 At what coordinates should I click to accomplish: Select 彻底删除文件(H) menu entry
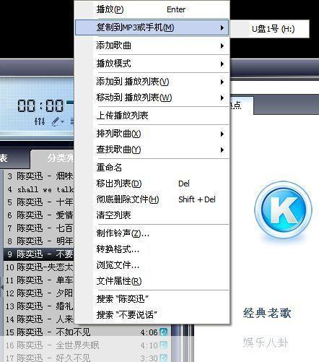coord(152,199)
